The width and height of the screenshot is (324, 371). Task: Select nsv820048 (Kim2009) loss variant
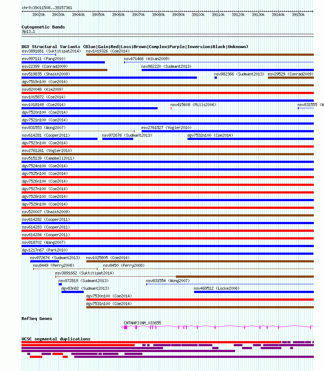coord(43,89)
